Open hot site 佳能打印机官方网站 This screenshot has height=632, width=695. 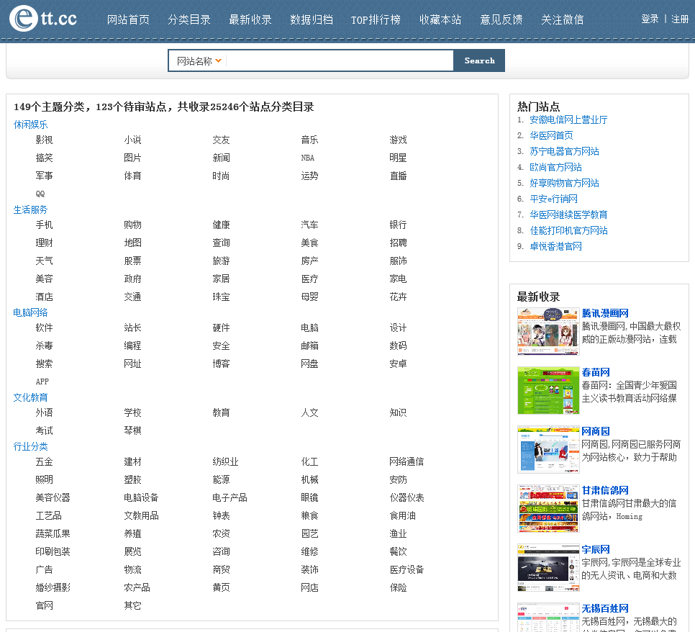(x=568, y=230)
